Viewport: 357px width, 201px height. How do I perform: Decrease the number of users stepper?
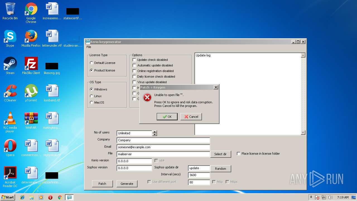155,135
